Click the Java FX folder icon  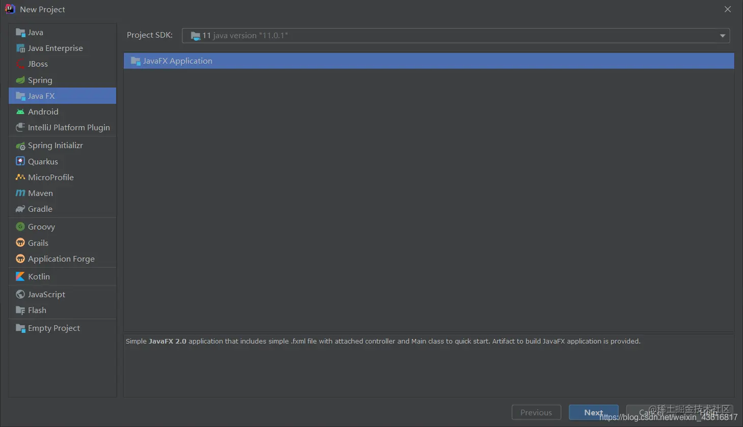(x=20, y=96)
